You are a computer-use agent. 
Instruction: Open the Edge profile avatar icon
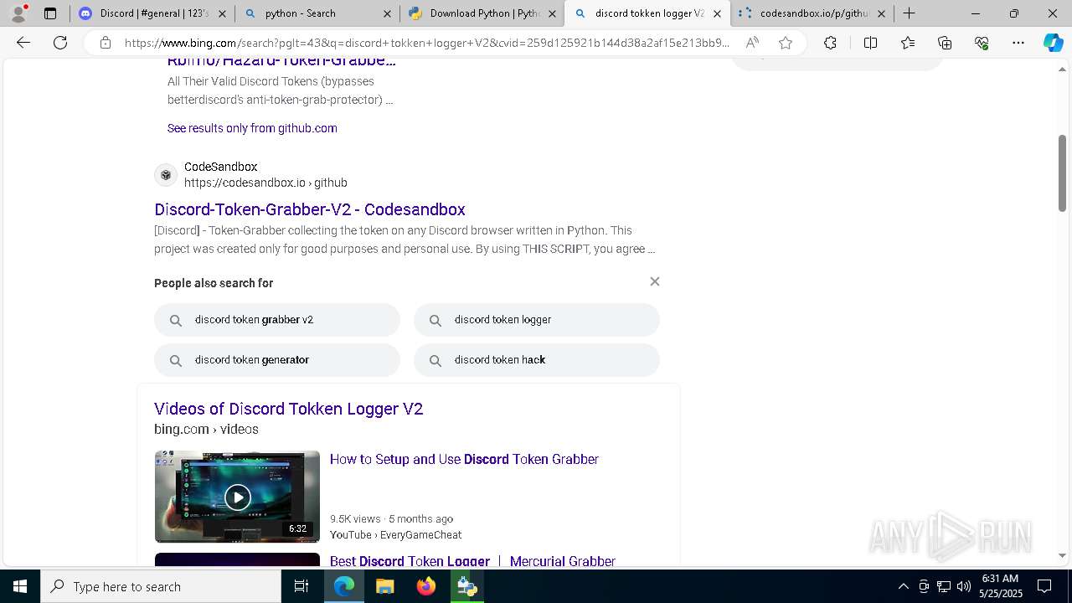pos(18,13)
